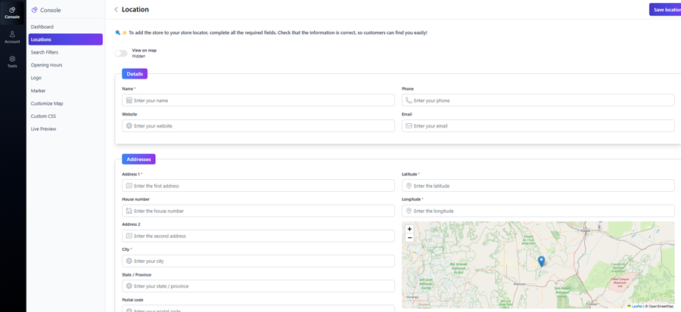Click the Console heading in the menu panel
681x312 pixels.
pos(51,10)
